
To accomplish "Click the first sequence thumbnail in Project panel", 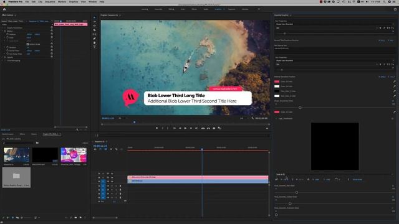I will tap(16, 155).
